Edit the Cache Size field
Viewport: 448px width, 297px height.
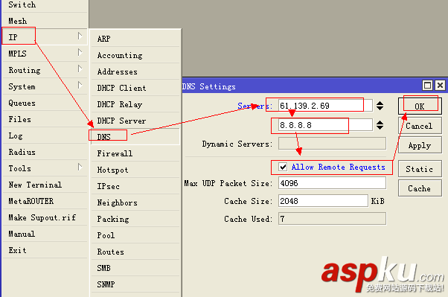[x=323, y=201]
